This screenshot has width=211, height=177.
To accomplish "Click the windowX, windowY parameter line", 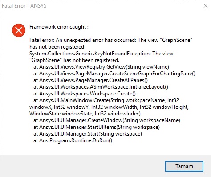I will pyautogui.click(x=109, y=107).
